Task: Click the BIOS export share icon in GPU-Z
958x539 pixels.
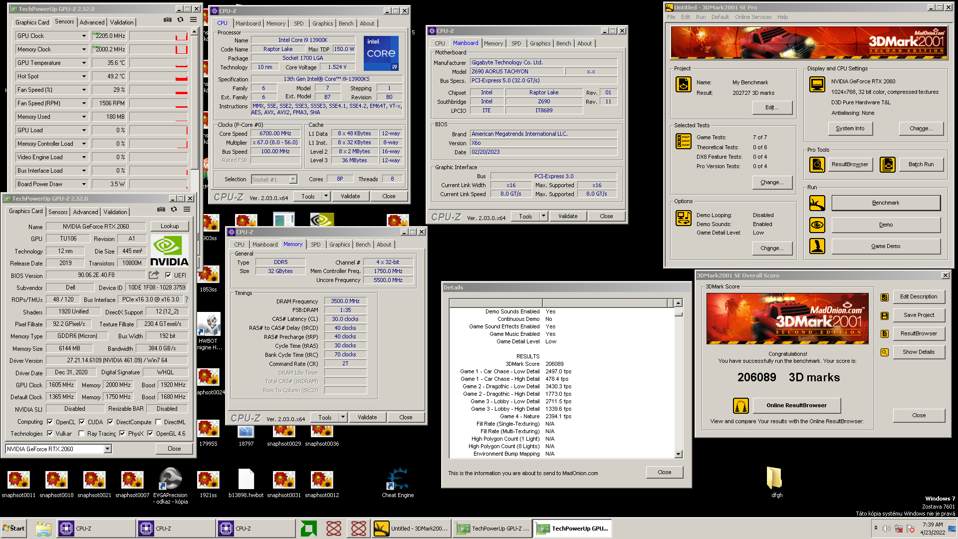Action: (154, 275)
